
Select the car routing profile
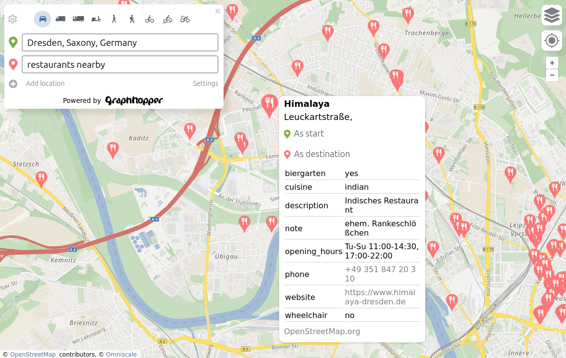pos(43,19)
